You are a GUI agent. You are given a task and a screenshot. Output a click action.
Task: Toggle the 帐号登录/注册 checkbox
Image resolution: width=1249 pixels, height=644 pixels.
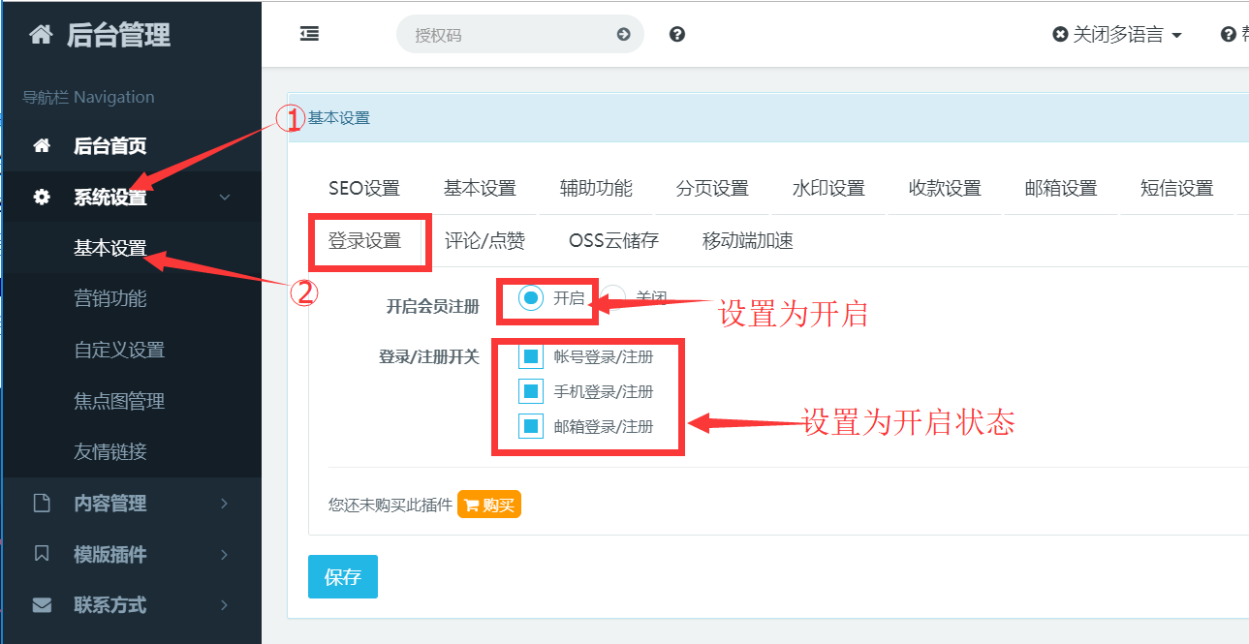531,357
